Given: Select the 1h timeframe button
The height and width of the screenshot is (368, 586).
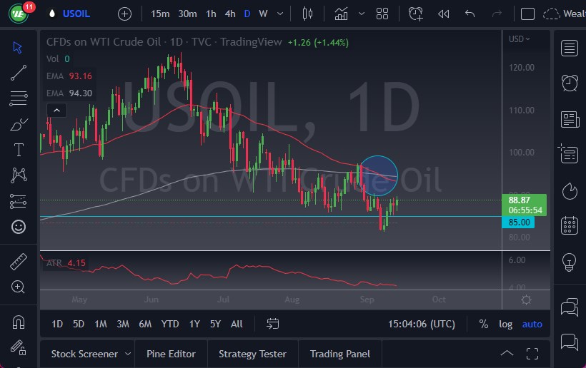Looking at the screenshot, I should 211,14.
